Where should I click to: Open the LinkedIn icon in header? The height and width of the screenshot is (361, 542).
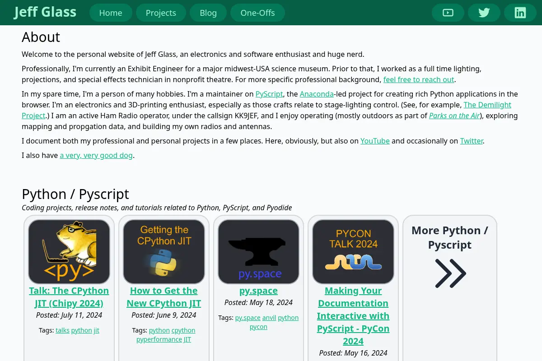point(520,13)
